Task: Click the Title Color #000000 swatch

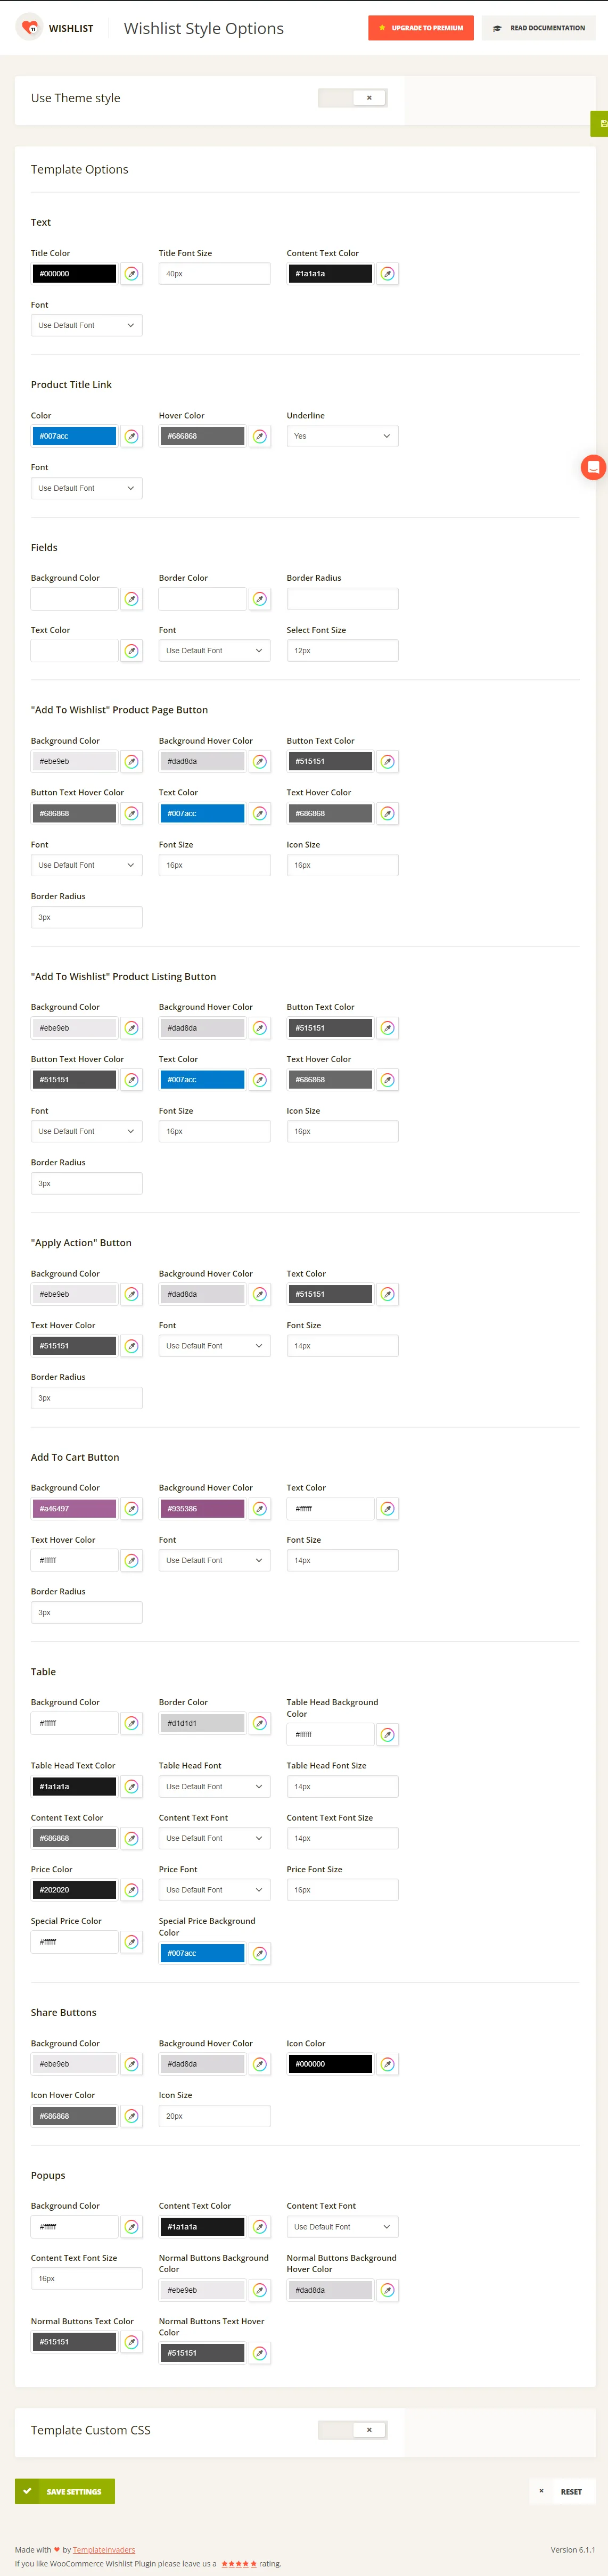Action: click(74, 273)
